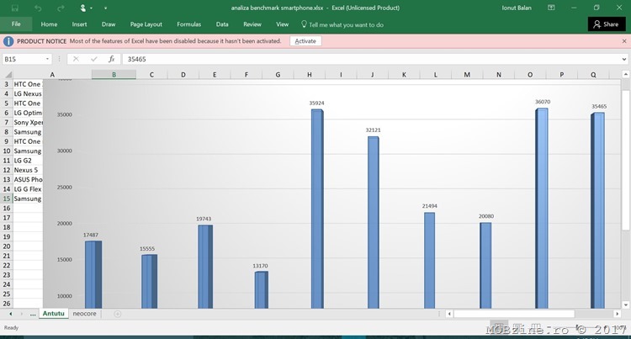This screenshot has width=631, height=339.
Task: Click the Enter checkmark formula icon
Action: (93, 59)
